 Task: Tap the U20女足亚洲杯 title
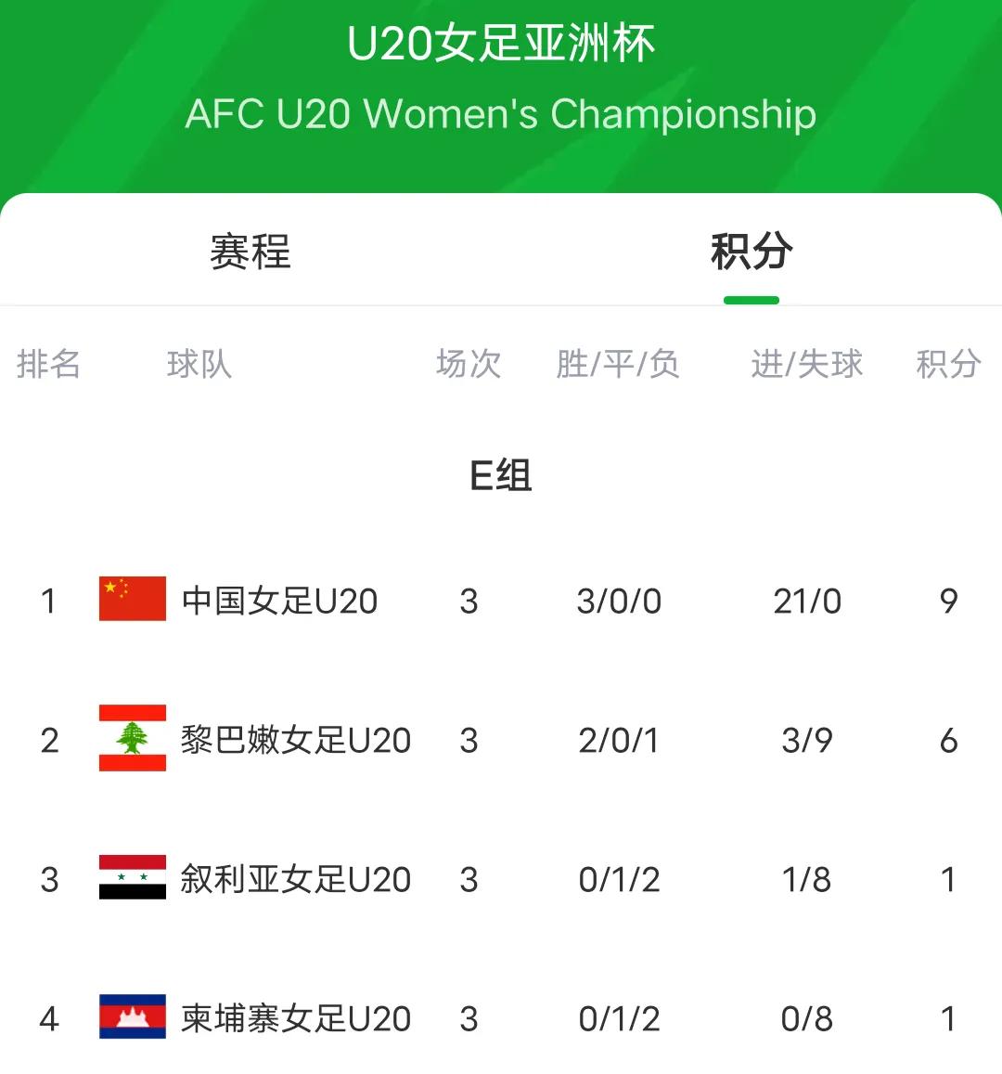[x=501, y=43]
